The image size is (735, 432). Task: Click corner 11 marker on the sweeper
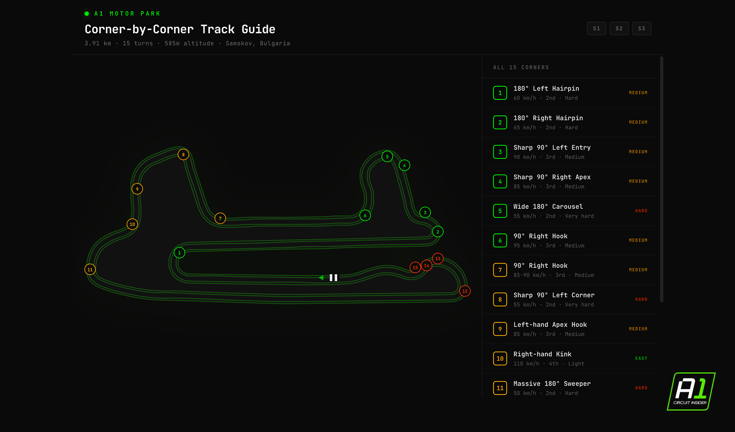90,269
